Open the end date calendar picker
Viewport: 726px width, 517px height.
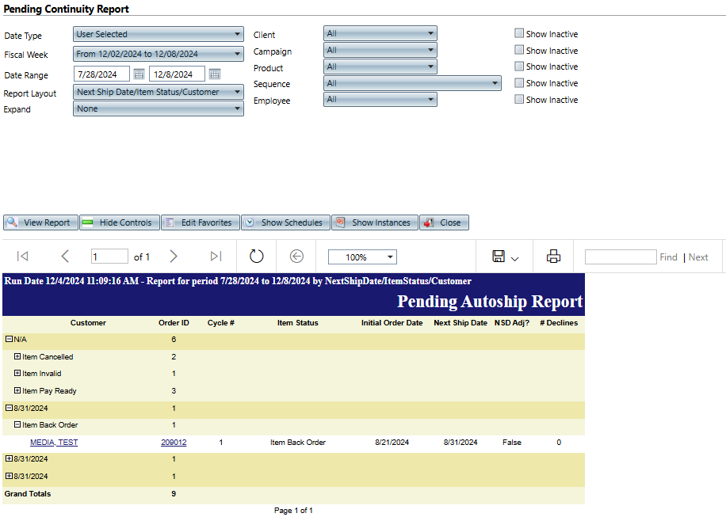click(214, 74)
